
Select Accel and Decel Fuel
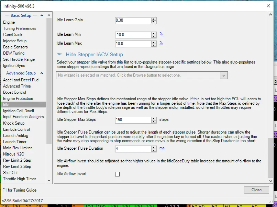(x=21, y=80)
